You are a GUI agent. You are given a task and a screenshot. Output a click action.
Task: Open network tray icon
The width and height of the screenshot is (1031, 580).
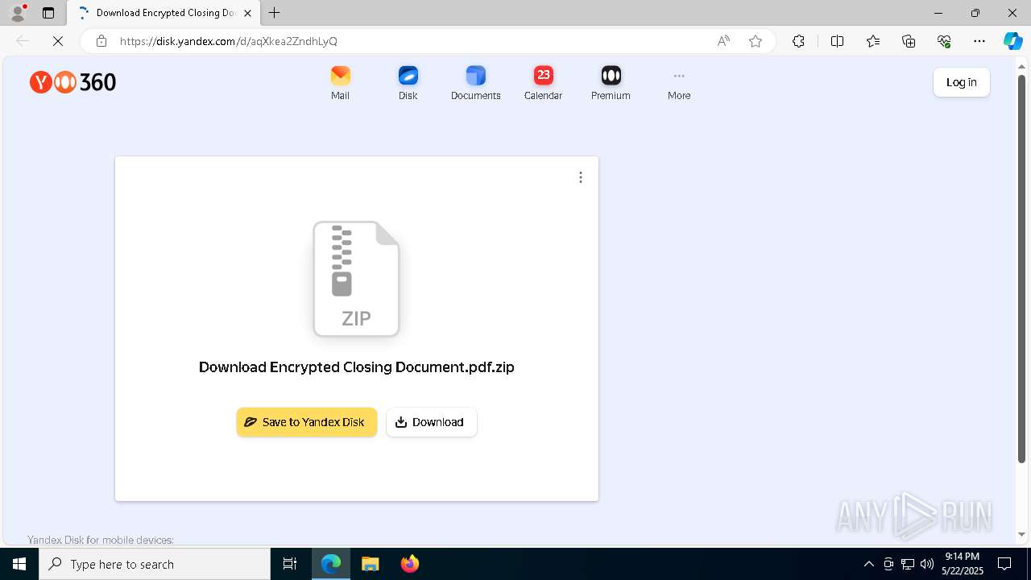(x=908, y=564)
